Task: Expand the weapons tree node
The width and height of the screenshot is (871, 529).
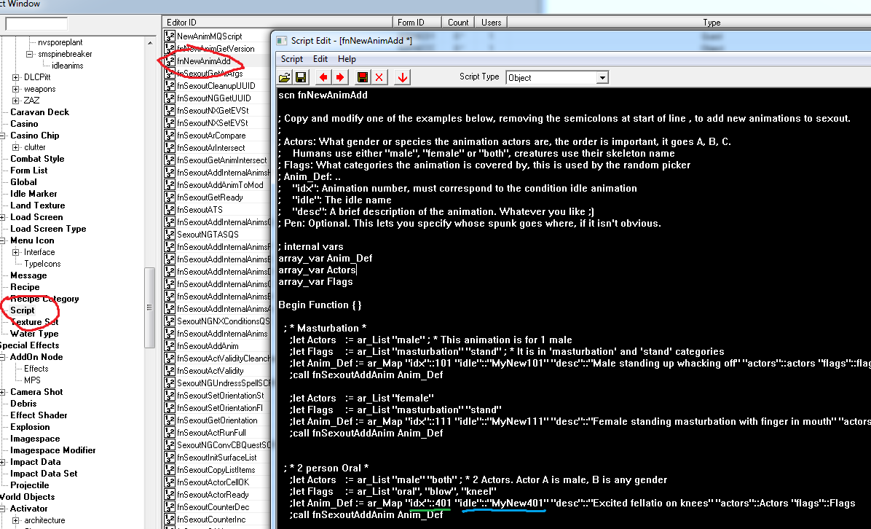Action: (16, 89)
